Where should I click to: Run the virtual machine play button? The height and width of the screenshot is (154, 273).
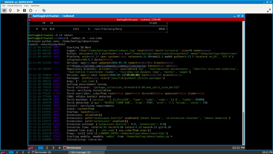click(x=18, y=10)
